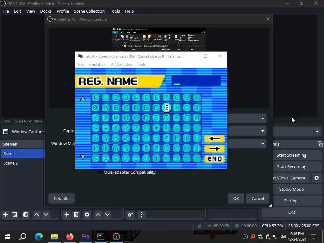Open the Scene Collection menu
324x243 pixels.
pos(89,11)
